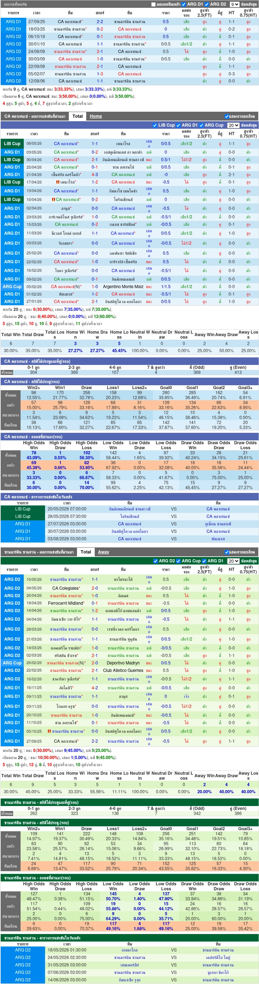Click red card icon in 05/10/25 match row
The height and width of the screenshot is (986, 259).
(x=49, y=731)
